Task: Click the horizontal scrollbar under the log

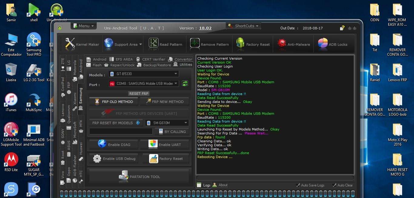Action: (x=275, y=178)
